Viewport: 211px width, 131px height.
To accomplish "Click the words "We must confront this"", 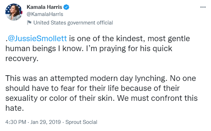I will point(157,98).
